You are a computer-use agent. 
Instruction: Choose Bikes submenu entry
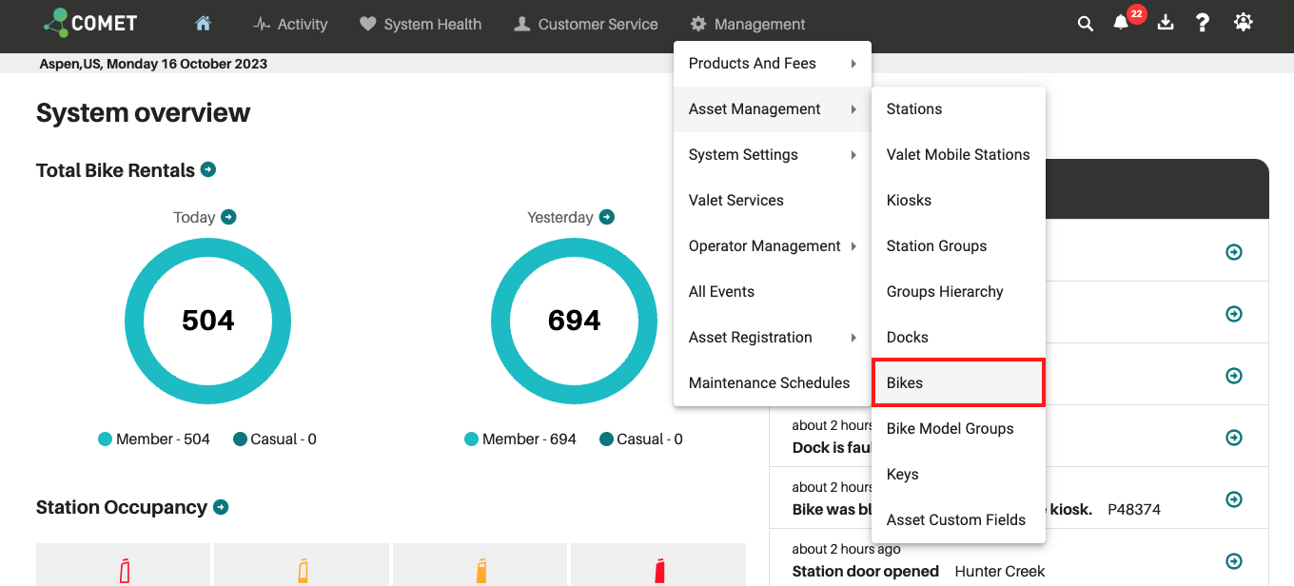(x=958, y=383)
